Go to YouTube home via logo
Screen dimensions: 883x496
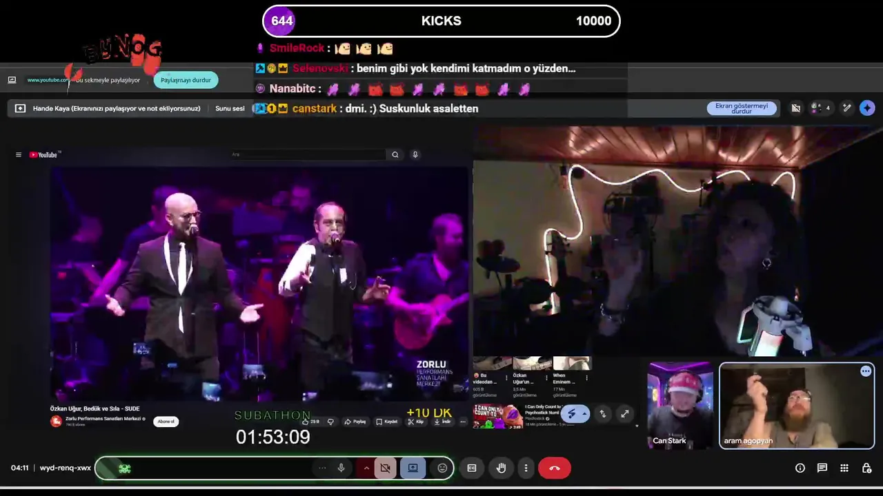(x=45, y=155)
